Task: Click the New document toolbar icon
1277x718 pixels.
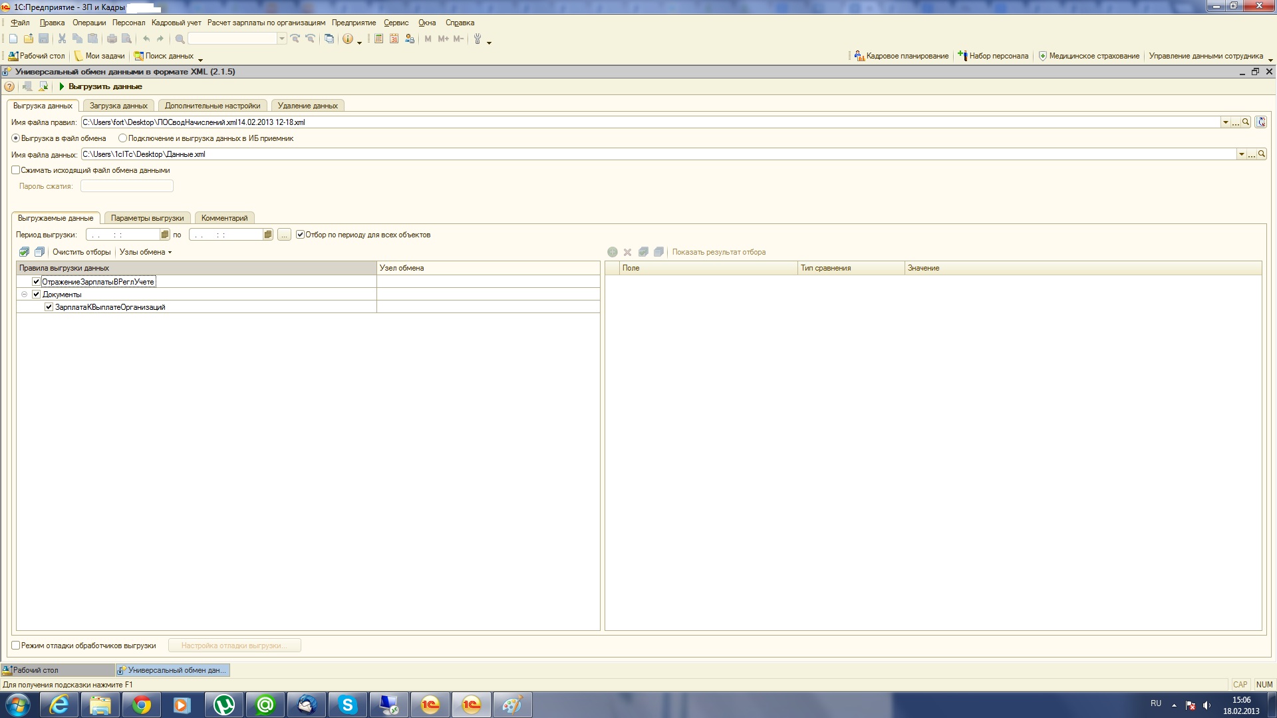Action: coord(13,39)
